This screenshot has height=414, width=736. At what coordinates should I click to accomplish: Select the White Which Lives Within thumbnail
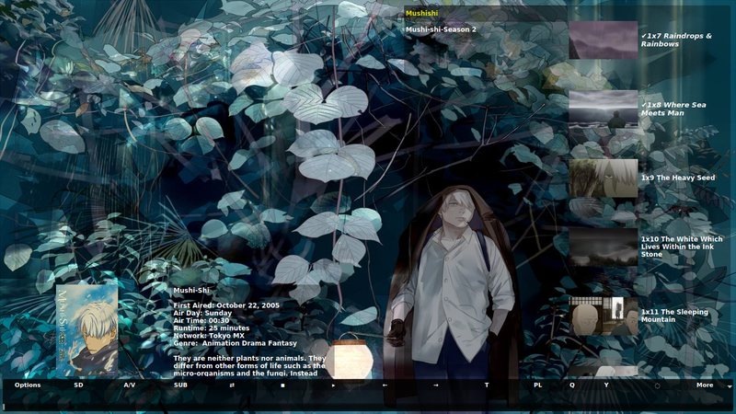604,247
